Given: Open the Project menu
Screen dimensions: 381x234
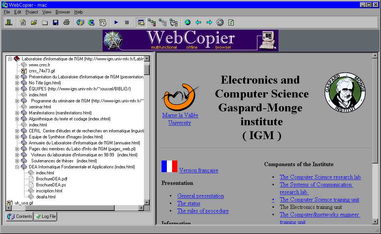Looking at the screenshot, I should coord(32,12).
